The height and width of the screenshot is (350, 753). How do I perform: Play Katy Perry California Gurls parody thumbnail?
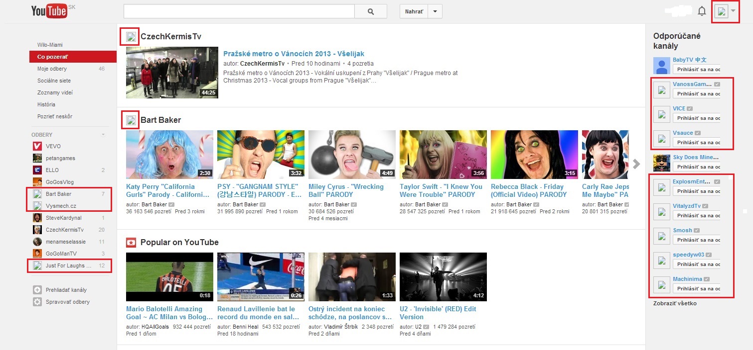pyautogui.click(x=169, y=155)
